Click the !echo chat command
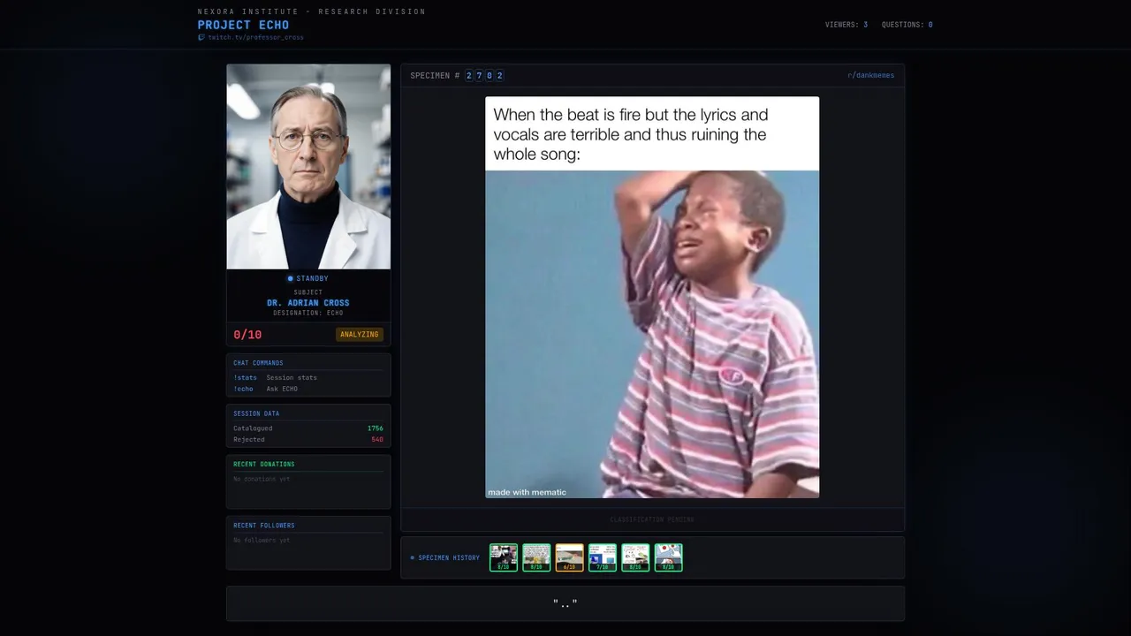The height and width of the screenshot is (636, 1131). tap(243, 390)
